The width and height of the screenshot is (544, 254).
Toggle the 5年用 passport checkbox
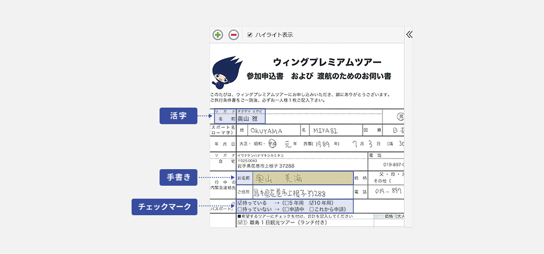pos(287,203)
